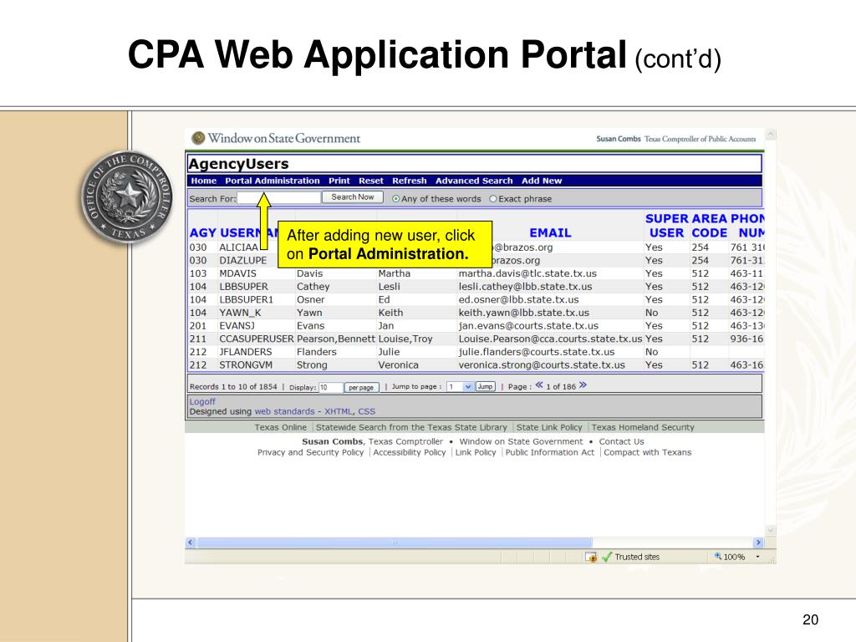This screenshot has height=642, width=856.
Task: Click Reset in the navigation bar
Action: [x=370, y=181]
